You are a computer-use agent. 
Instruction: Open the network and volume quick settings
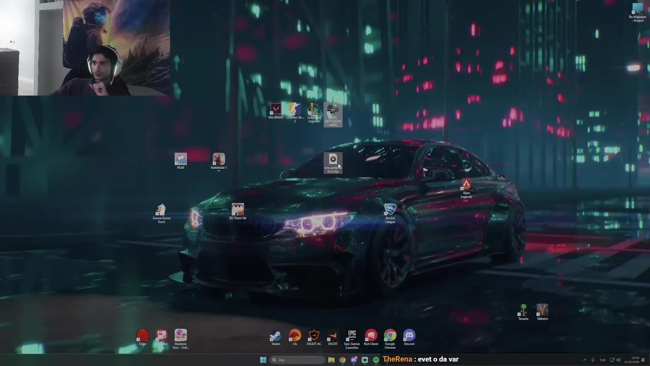pos(615,360)
